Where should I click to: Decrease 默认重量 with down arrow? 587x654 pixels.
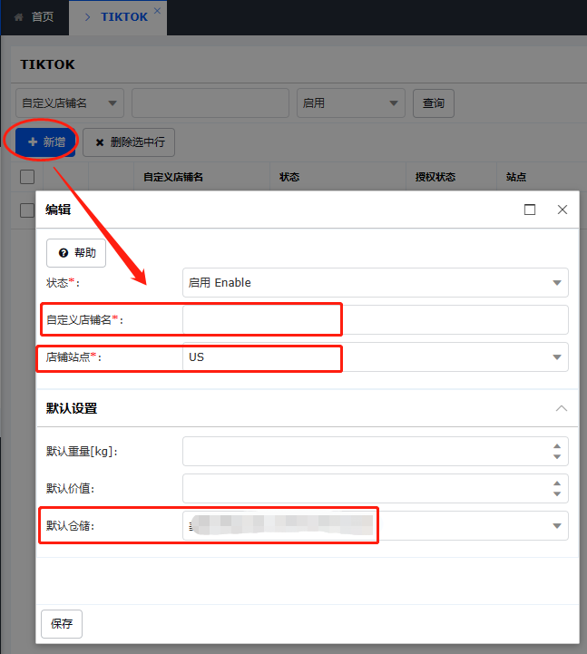tap(557, 457)
